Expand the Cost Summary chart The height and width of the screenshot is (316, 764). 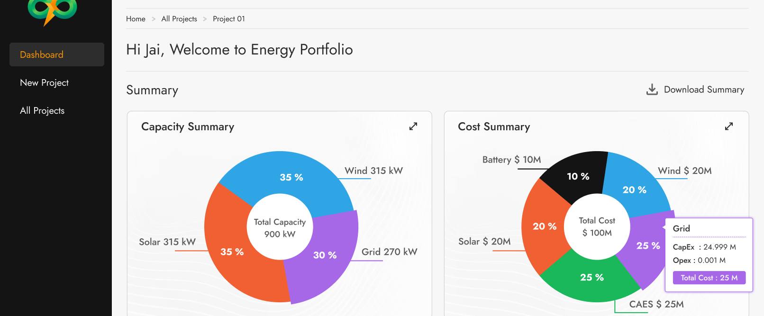tap(729, 126)
